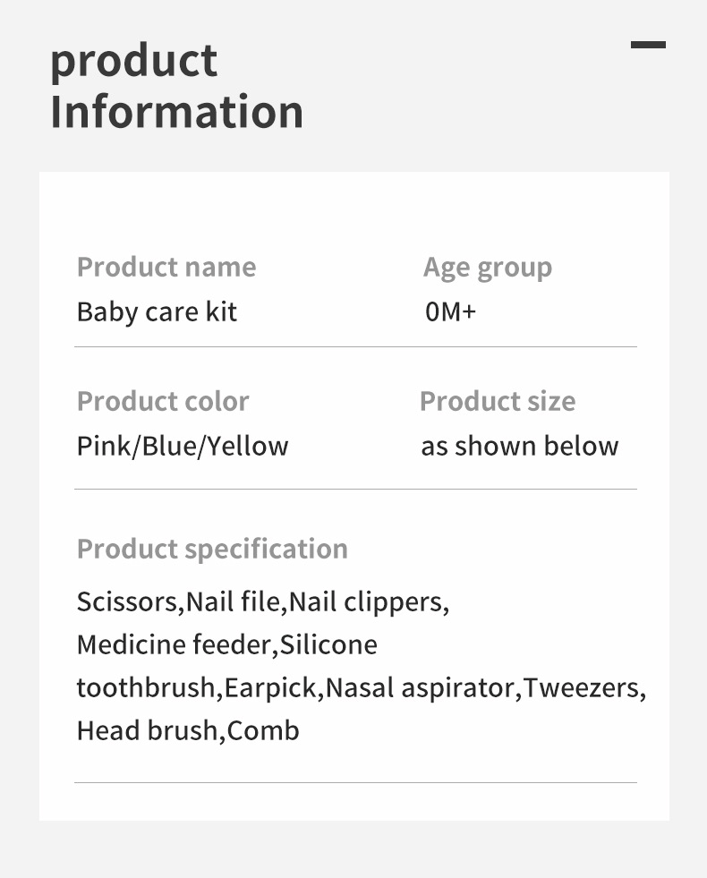Click "Nasal aspirator" in the specifications

pyautogui.click(x=421, y=687)
